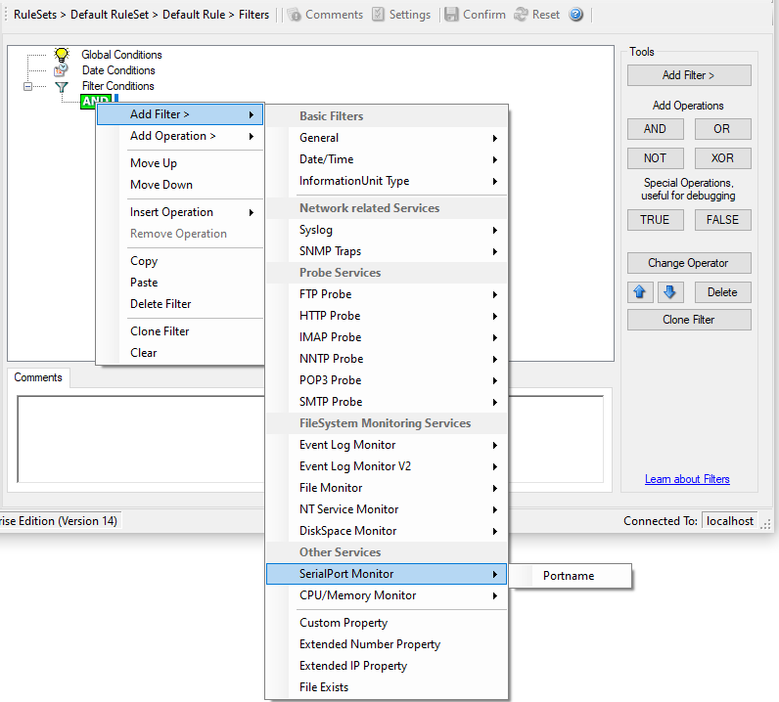Switch to the Comments tab
The width and height of the screenshot is (779, 702).
(x=38, y=377)
